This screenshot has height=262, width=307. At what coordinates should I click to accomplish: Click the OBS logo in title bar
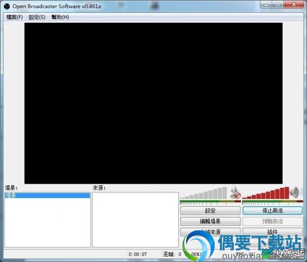click(x=7, y=7)
